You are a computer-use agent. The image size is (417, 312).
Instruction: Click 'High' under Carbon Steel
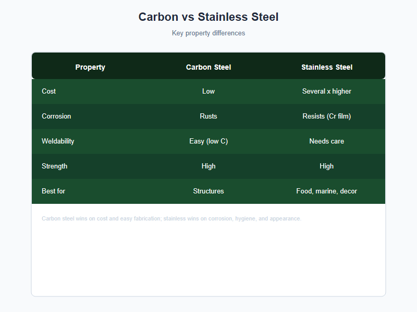208,166
